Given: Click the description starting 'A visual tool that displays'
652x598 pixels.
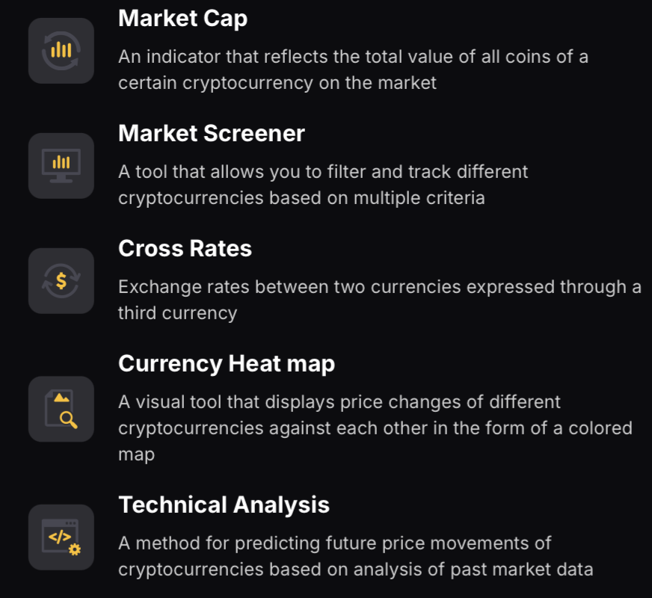Looking at the screenshot, I should tap(339, 402).
